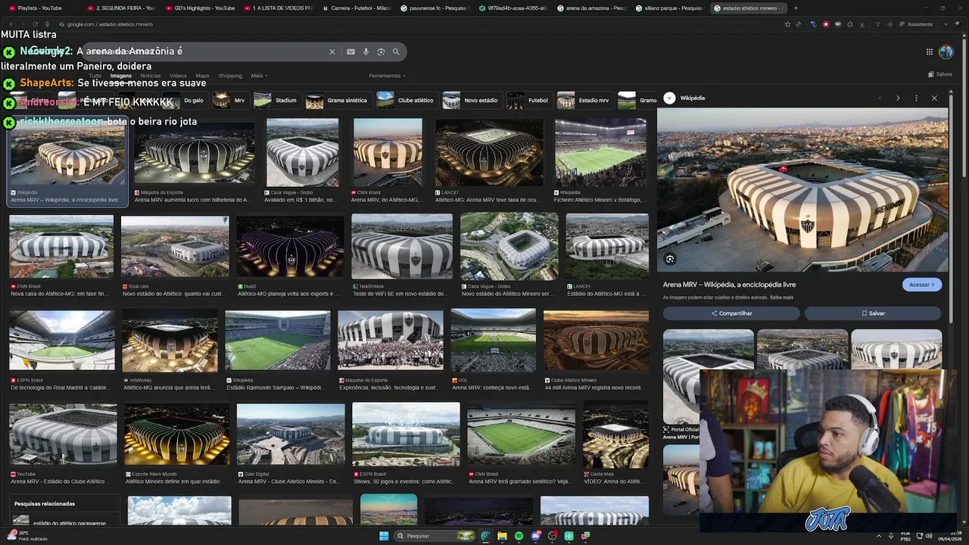Switch to the Notícias search tab

click(x=150, y=76)
